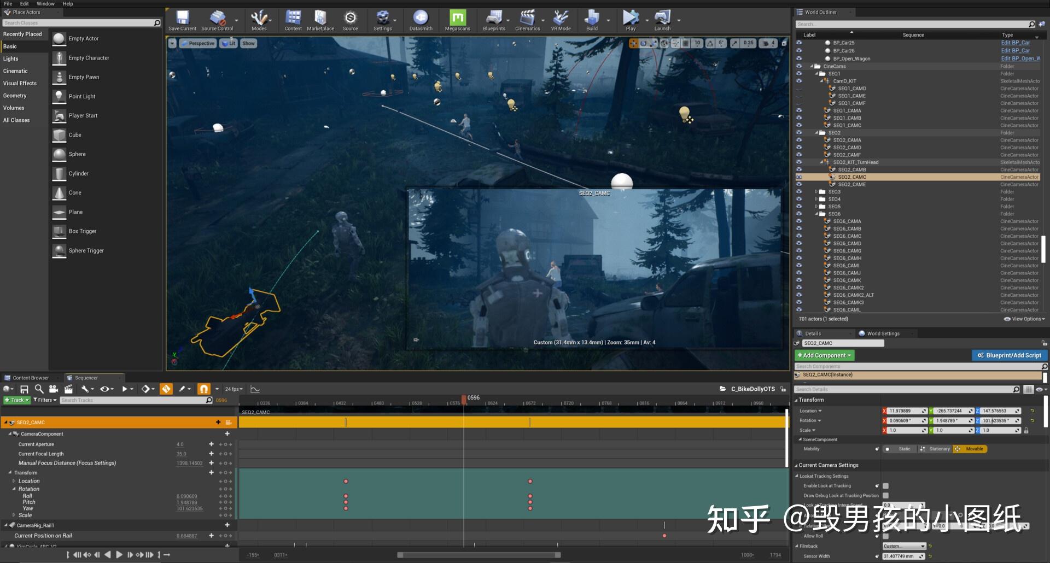Set mobility to Movable
Image resolution: width=1050 pixels, height=563 pixels.
click(x=971, y=449)
